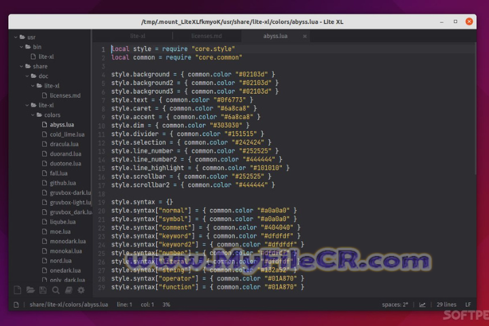The height and width of the screenshot is (326, 489).
Task: Switch to the lite-xl tab
Action: click(x=138, y=35)
